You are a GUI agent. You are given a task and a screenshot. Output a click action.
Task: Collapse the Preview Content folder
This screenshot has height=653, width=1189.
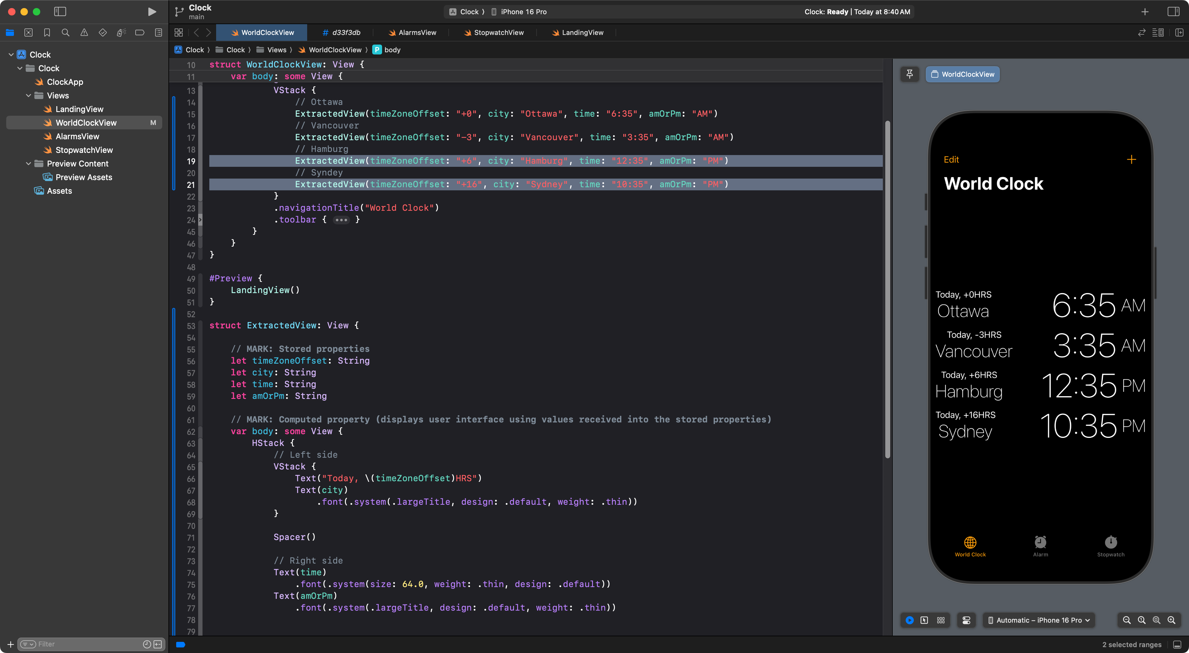pos(28,163)
